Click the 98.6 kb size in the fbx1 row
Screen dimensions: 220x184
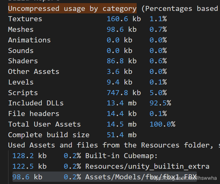27,177
